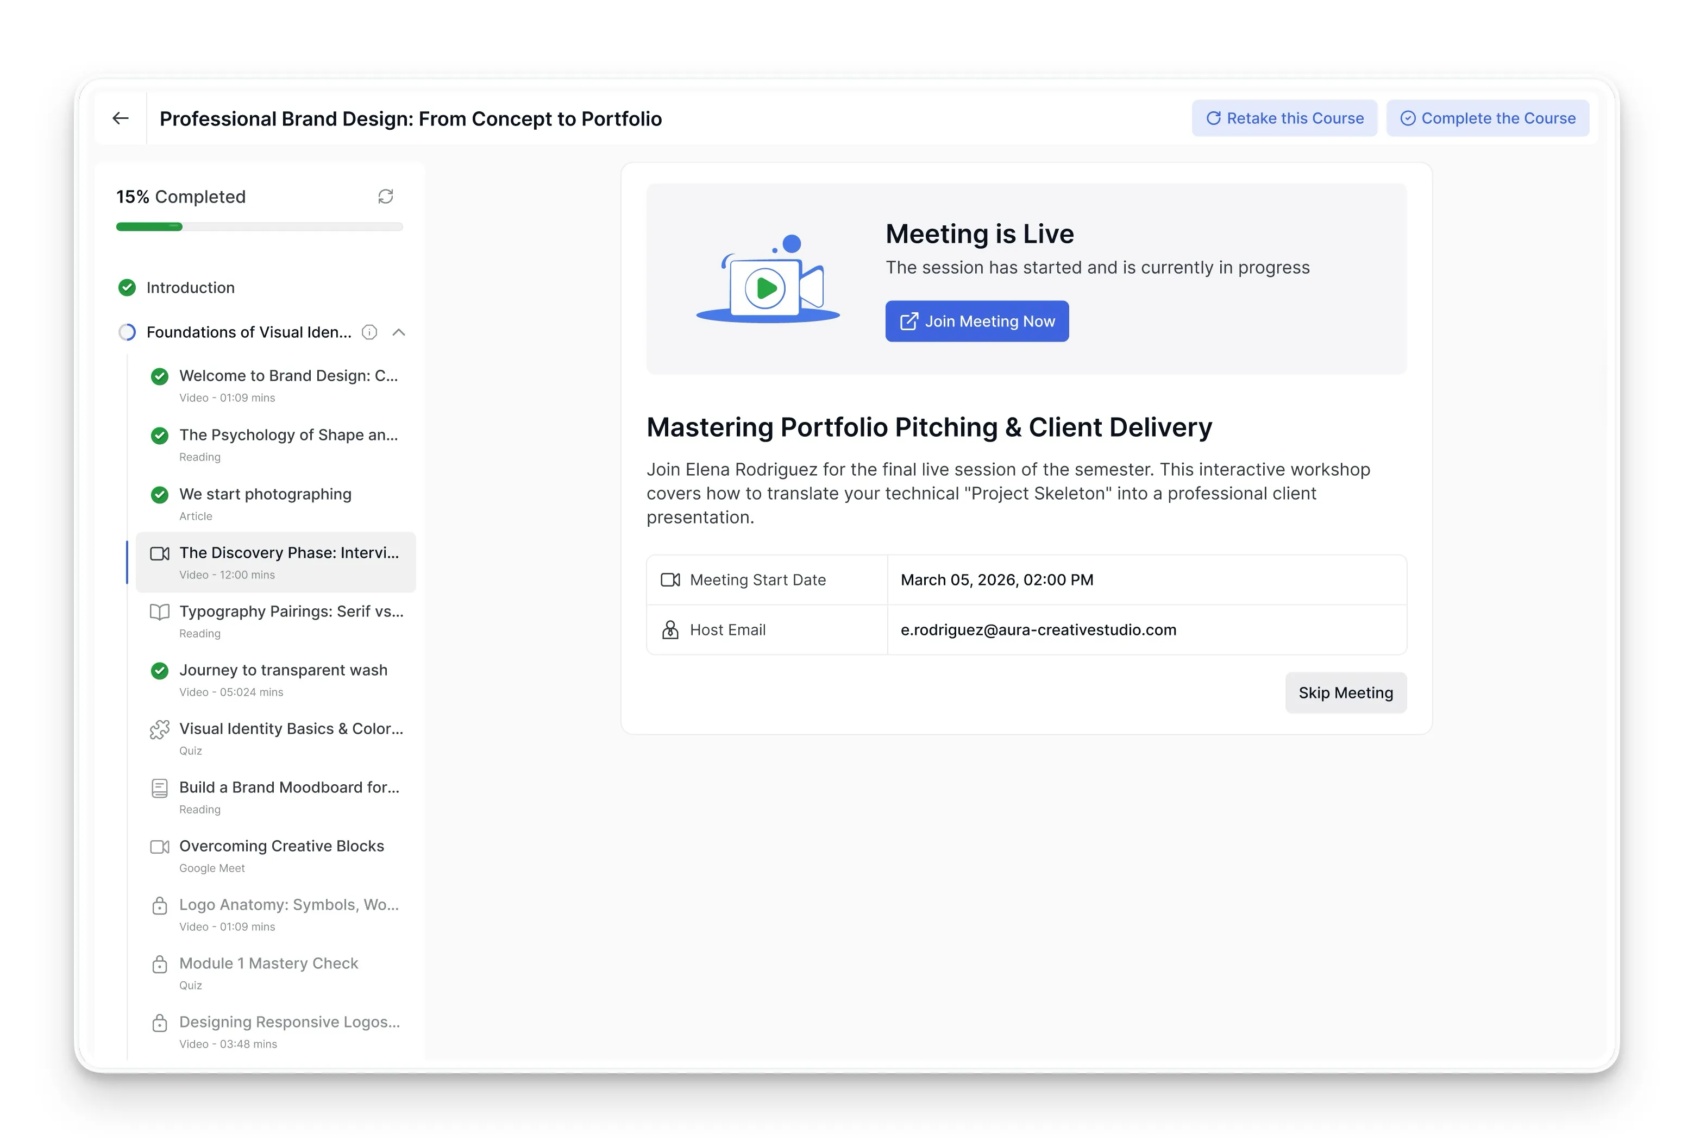Screen dimensions: 1694x1147
Task: Click the lock icon on Module 1 Mastery Check
Action: pos(160,964)
